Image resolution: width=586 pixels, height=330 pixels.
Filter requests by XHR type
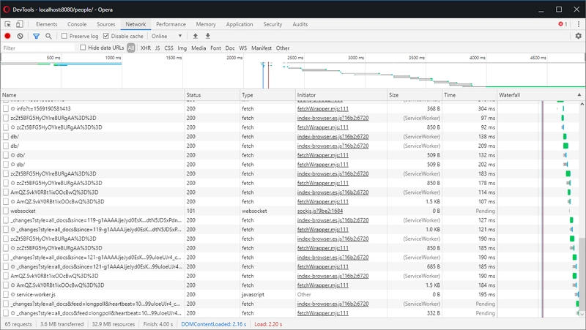tap(145, 48)
